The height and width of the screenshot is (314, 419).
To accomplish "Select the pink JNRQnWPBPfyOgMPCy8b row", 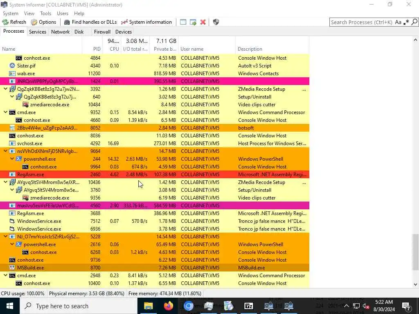I will [x=155, y=81].
